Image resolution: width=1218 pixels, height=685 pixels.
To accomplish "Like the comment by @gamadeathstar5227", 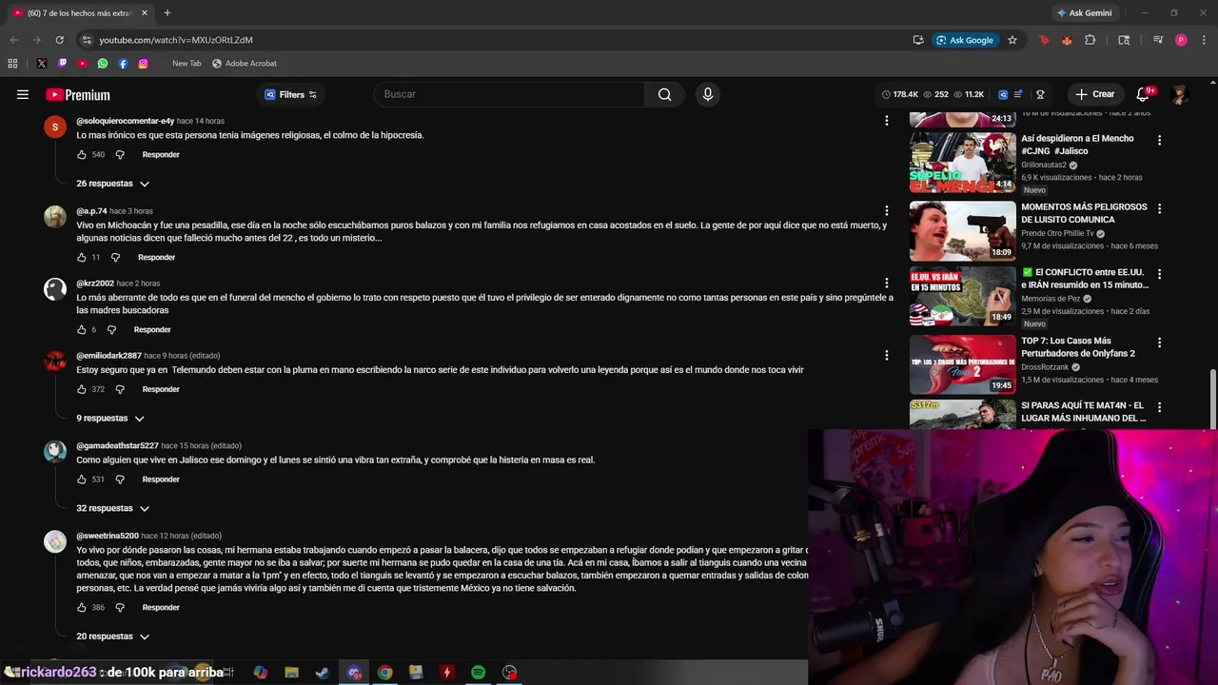I will [x=82, y=479].
